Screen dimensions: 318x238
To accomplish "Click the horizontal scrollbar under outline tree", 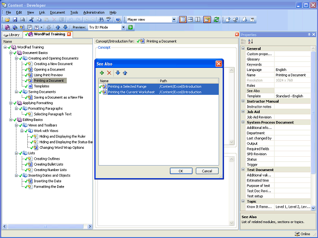I will (x=47, y=227).
